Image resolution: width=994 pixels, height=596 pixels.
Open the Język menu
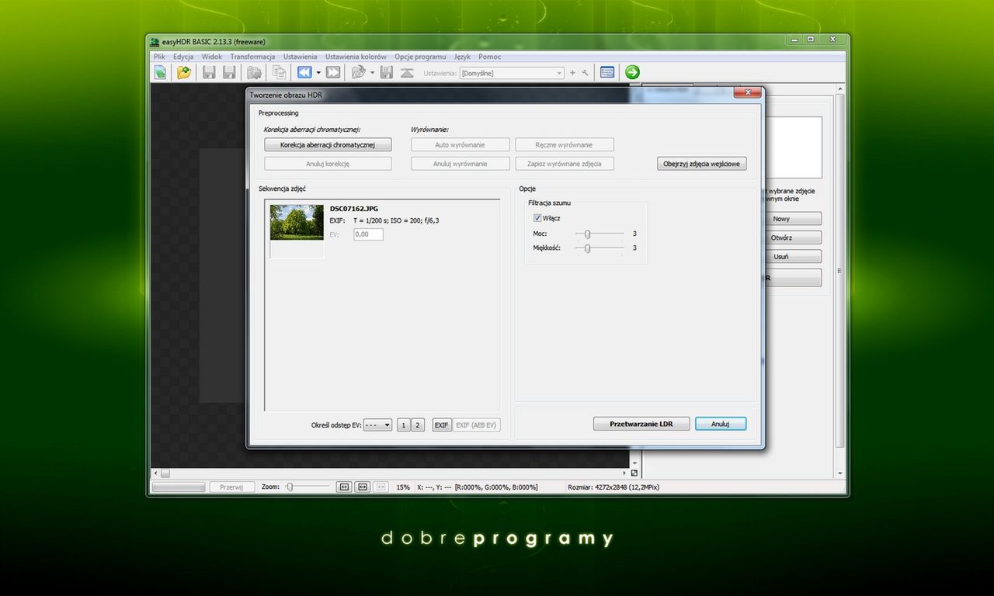462,57
